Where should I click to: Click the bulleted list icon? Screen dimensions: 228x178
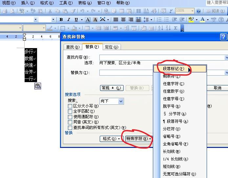point(167,19)
